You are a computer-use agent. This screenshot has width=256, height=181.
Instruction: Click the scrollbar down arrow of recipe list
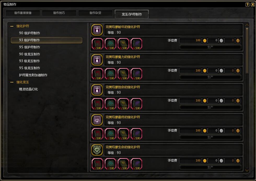[x=247, y=171]
